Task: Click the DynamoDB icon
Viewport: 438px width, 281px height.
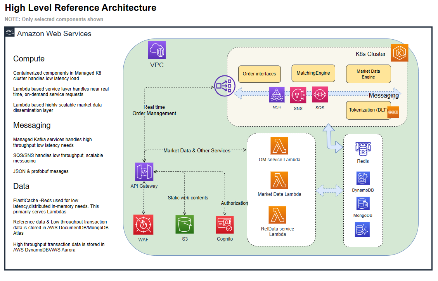Action: [363, 178]
